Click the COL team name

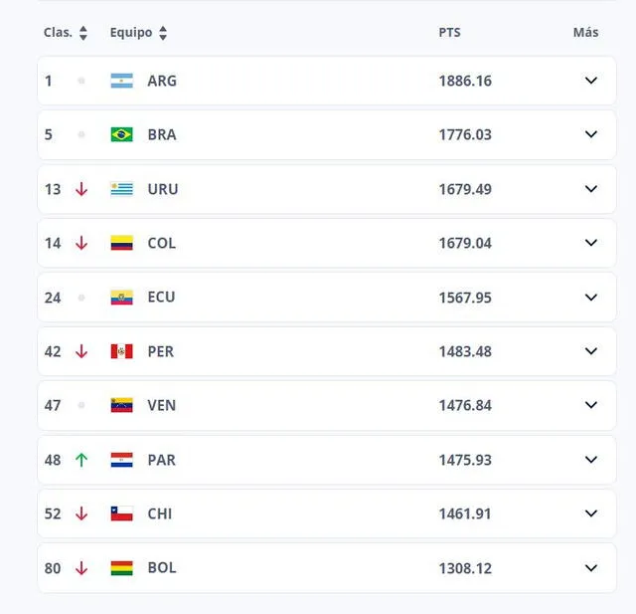click(161, 243)
